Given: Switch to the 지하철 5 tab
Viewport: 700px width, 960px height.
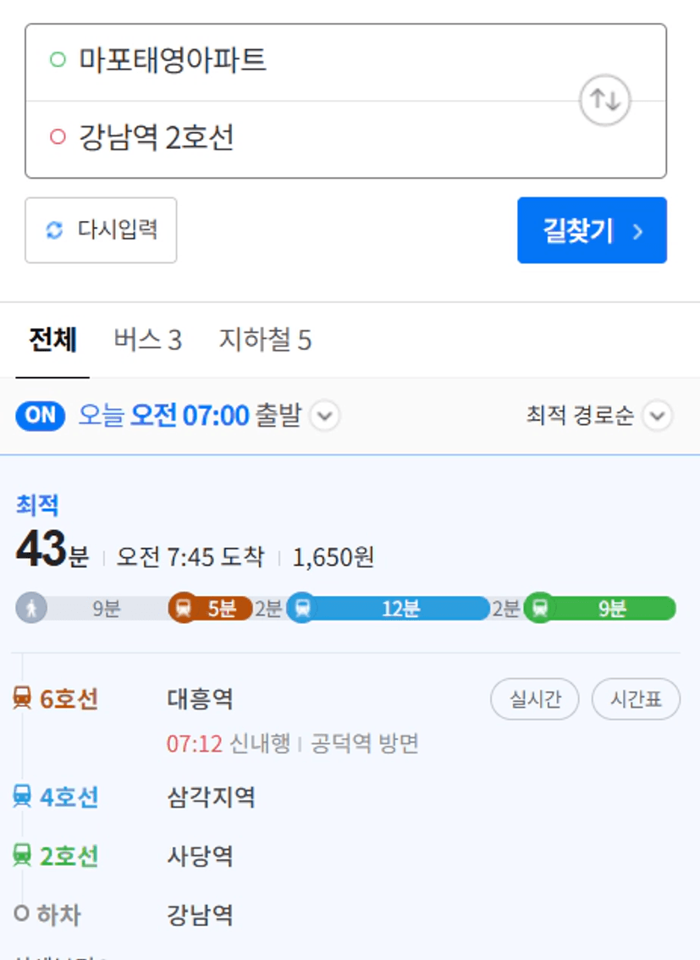Looking at the screenshot, I should pos(266,339).
